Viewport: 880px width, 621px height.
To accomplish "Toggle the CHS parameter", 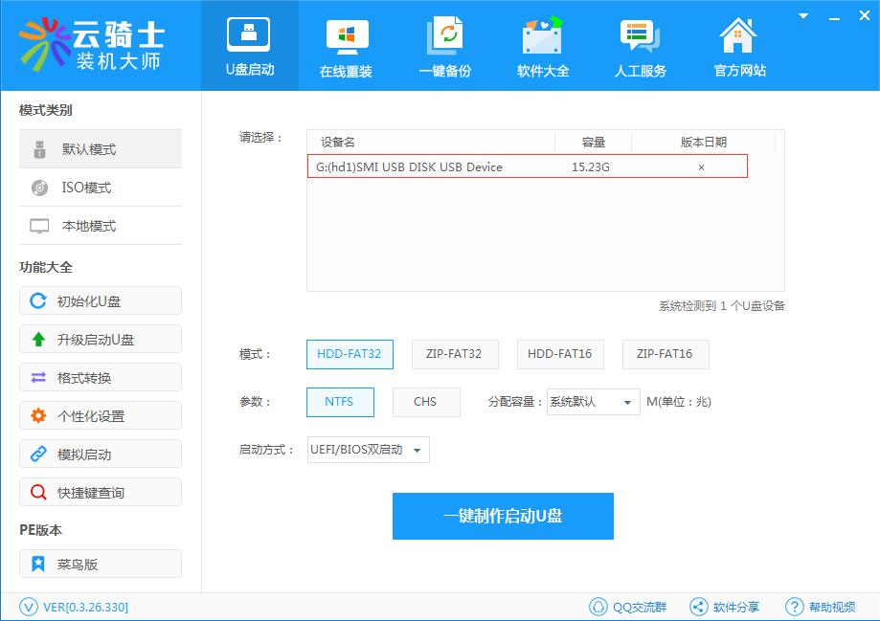I will pos(426,402).
